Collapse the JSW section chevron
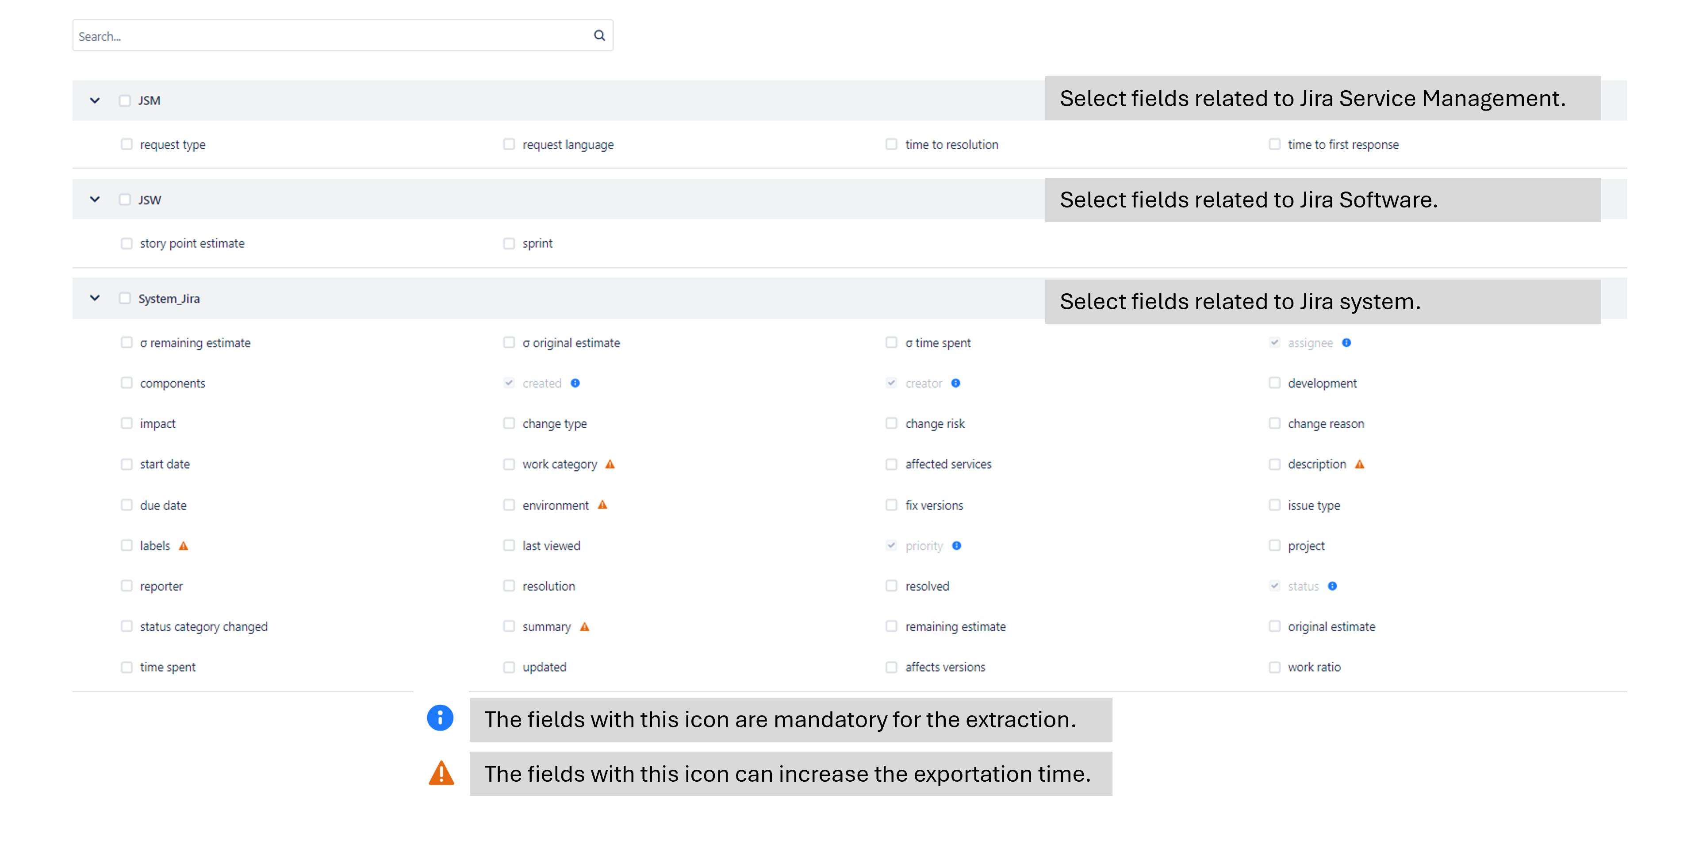This screenshot has width=1695, height=841. 95,200
